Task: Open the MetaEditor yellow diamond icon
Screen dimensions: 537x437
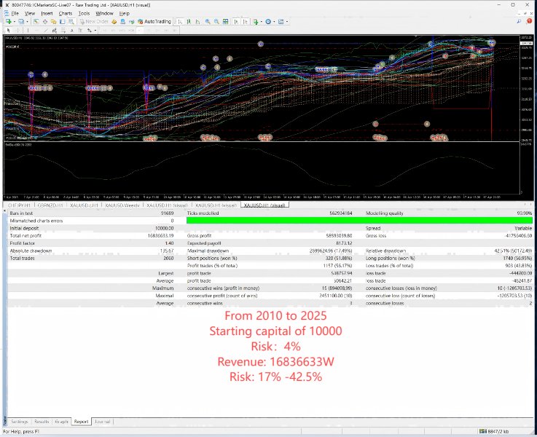Action: point(114,22)
